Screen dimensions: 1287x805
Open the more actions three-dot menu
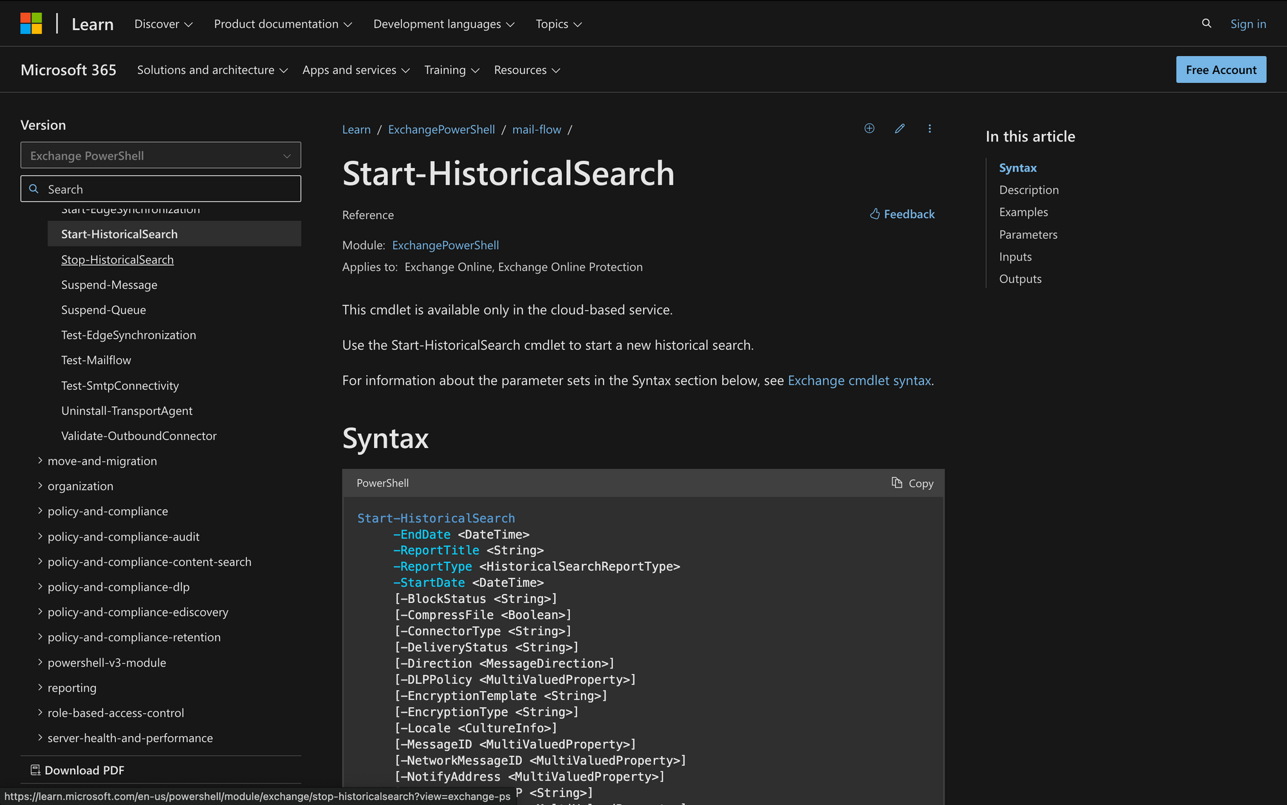(930, 129)
